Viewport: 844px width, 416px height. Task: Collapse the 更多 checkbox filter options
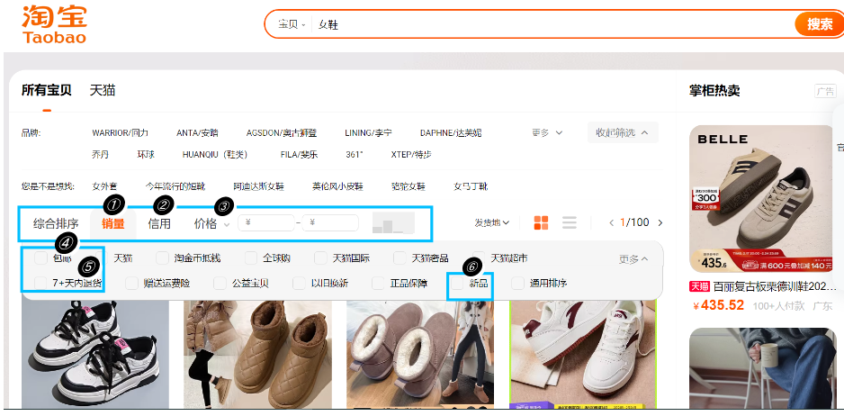(633, 259)
